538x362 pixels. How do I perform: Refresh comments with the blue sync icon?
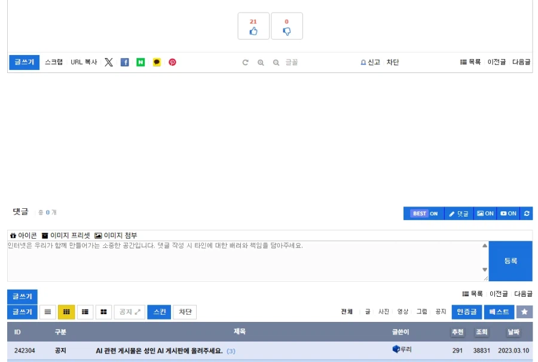pyautogui.click(x=526, y=214)
